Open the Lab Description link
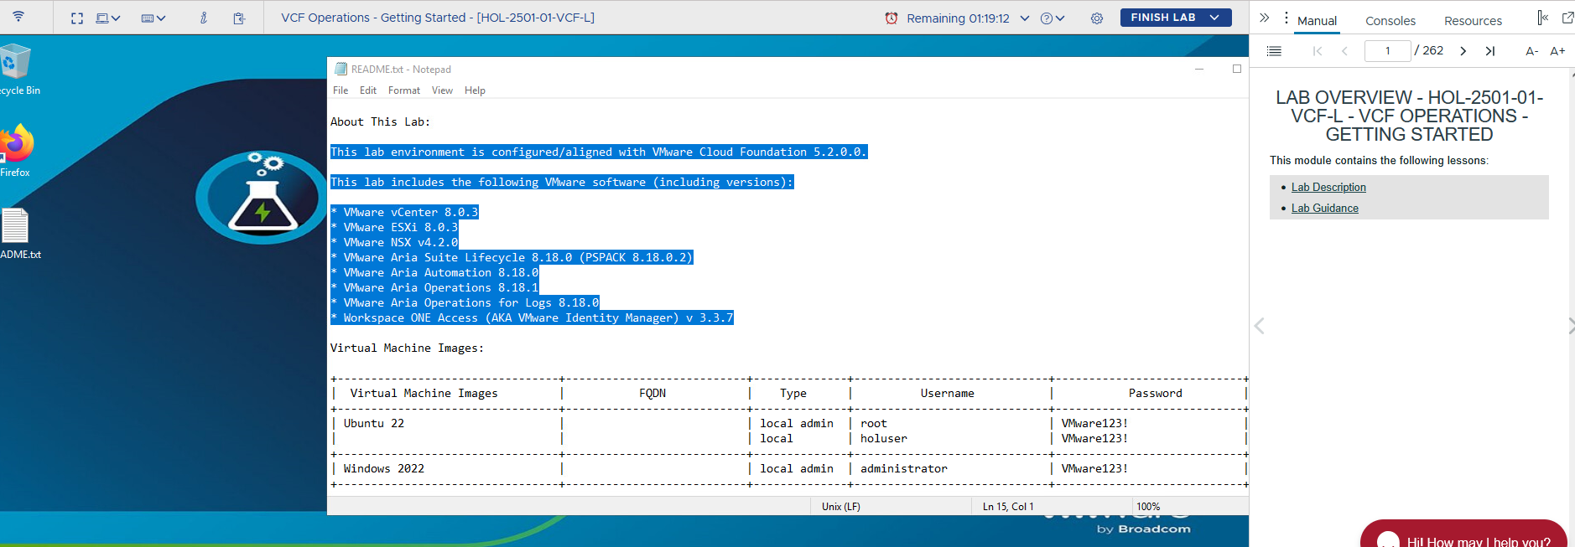The width and height of the screenshot is (1575, 547). coord(1328,187)
